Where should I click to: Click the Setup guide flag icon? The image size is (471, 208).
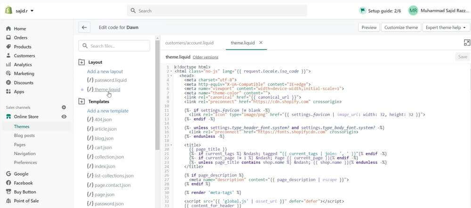pos(363,11)
